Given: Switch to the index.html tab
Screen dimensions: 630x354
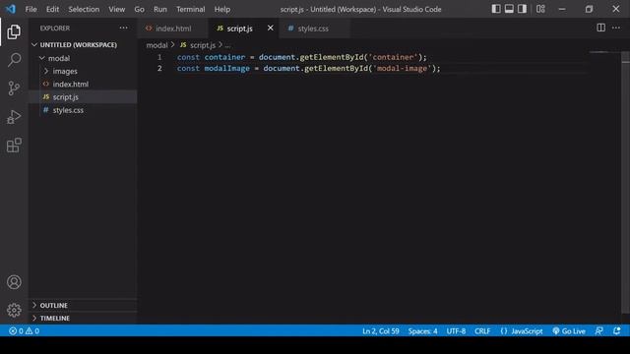Looking at the screenshot, I should pyautogui.click(x=173, y=29).
